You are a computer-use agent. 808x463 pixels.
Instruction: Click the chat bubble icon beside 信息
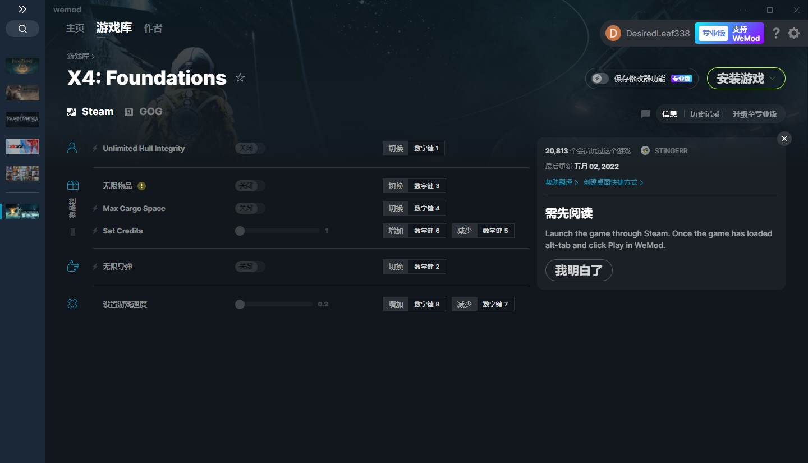point(645,114)
